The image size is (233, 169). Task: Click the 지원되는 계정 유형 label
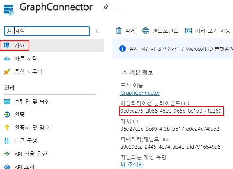pos(143,157)
